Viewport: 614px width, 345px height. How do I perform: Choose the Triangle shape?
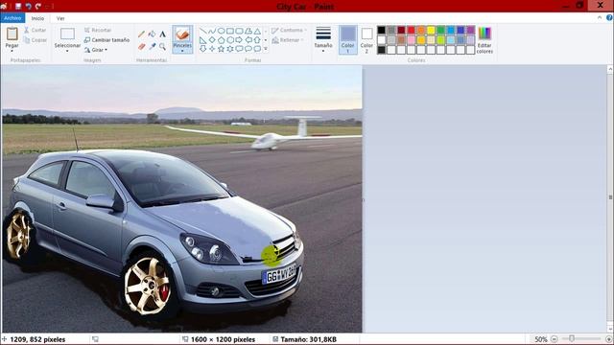tap(257, 31)
